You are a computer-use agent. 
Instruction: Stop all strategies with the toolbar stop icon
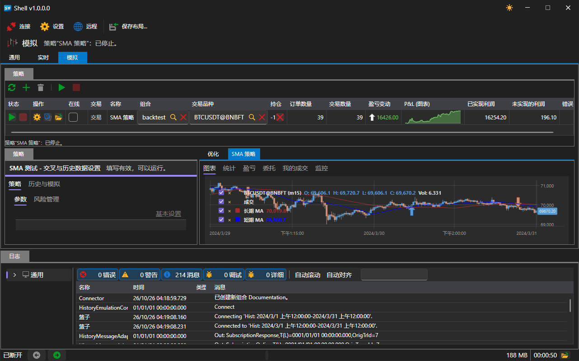click(x=76, y=87)
